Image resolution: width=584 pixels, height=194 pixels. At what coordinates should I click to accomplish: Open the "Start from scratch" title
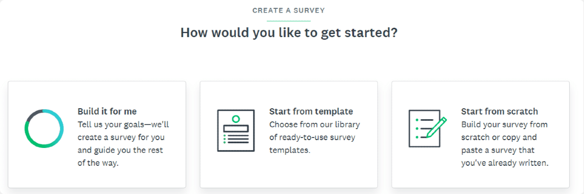point(499,111)
